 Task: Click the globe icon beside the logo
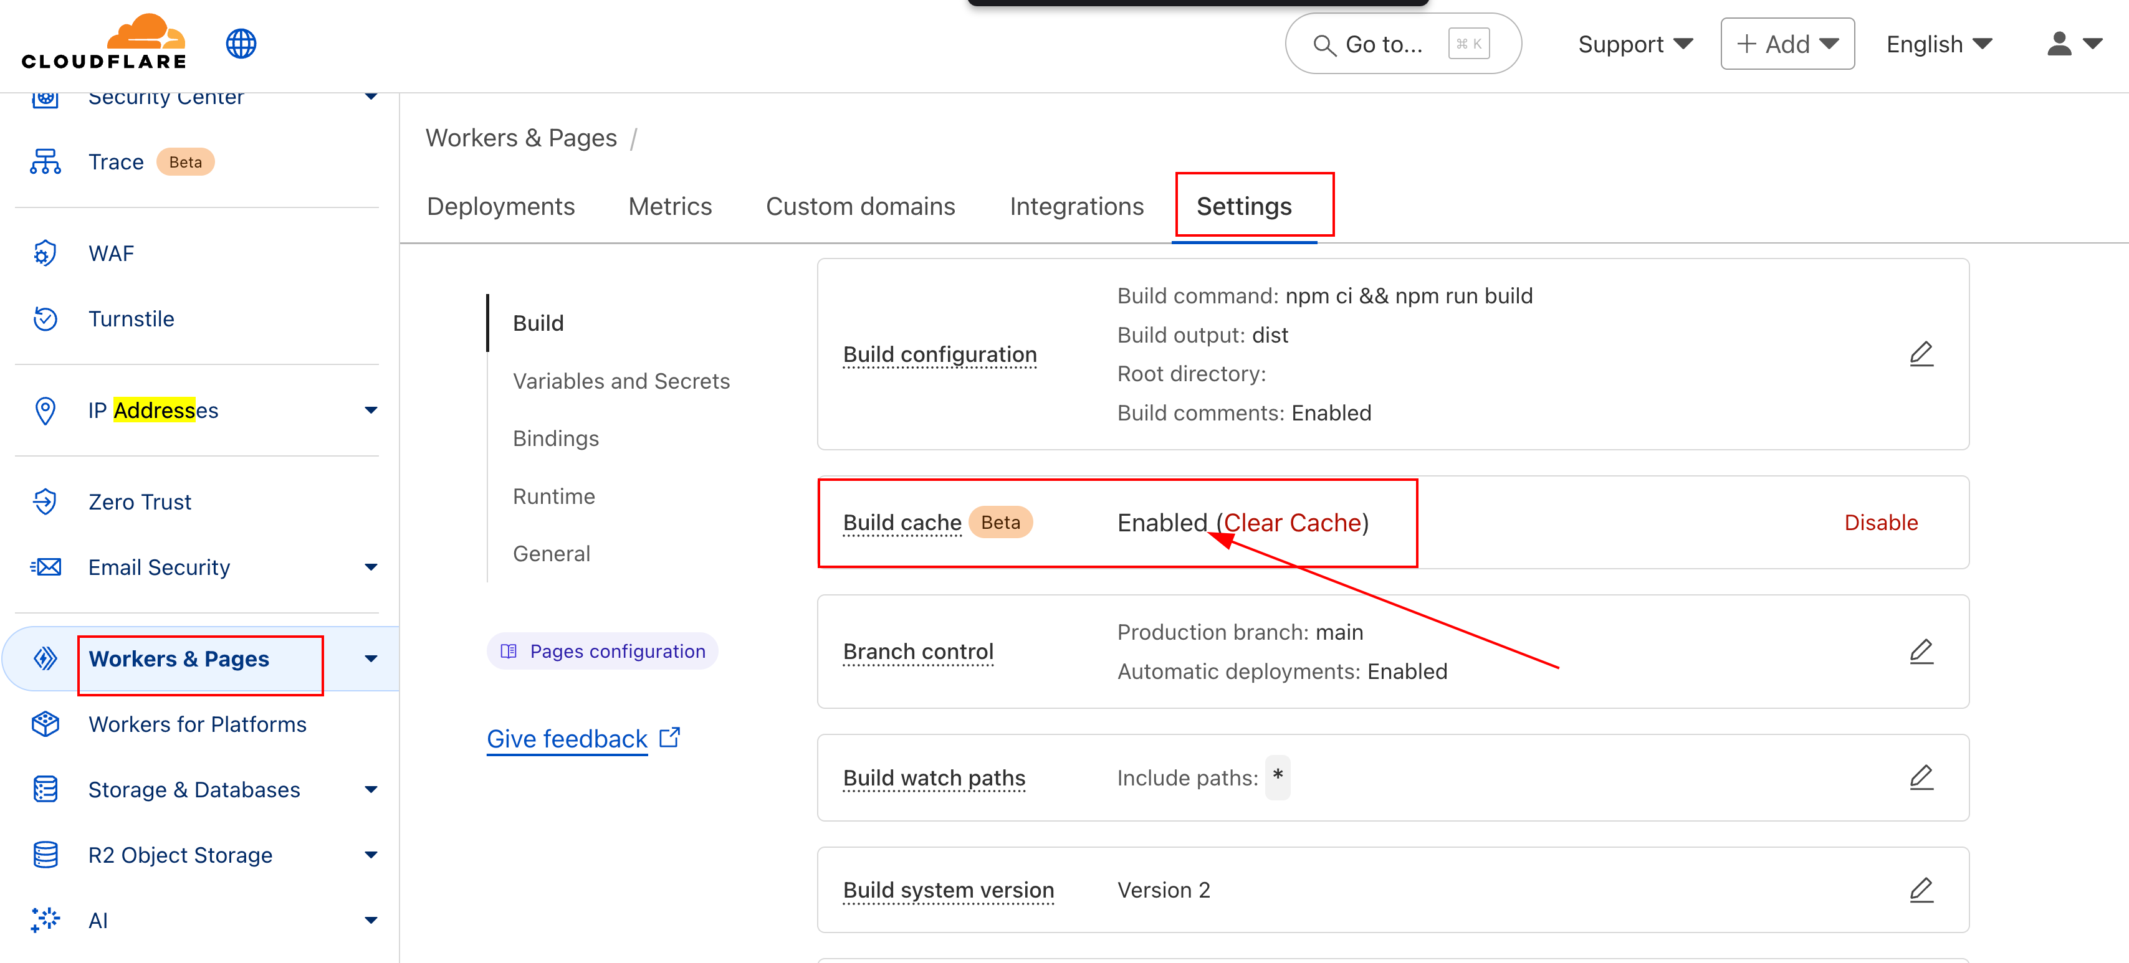point(241,43)
